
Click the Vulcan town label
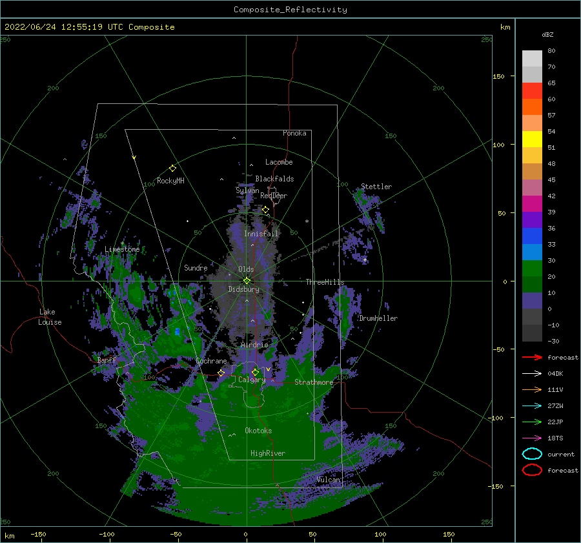(329, 480)
